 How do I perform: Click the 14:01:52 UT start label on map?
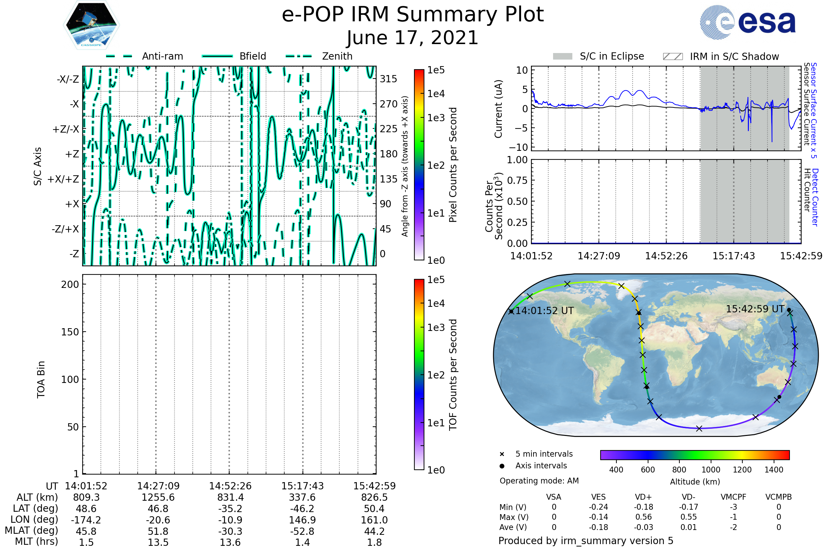(x=544, y=311)
